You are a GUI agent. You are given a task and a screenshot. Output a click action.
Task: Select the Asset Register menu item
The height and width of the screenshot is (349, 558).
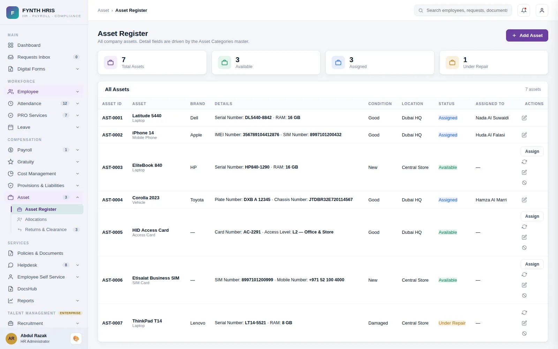(47, 209)
